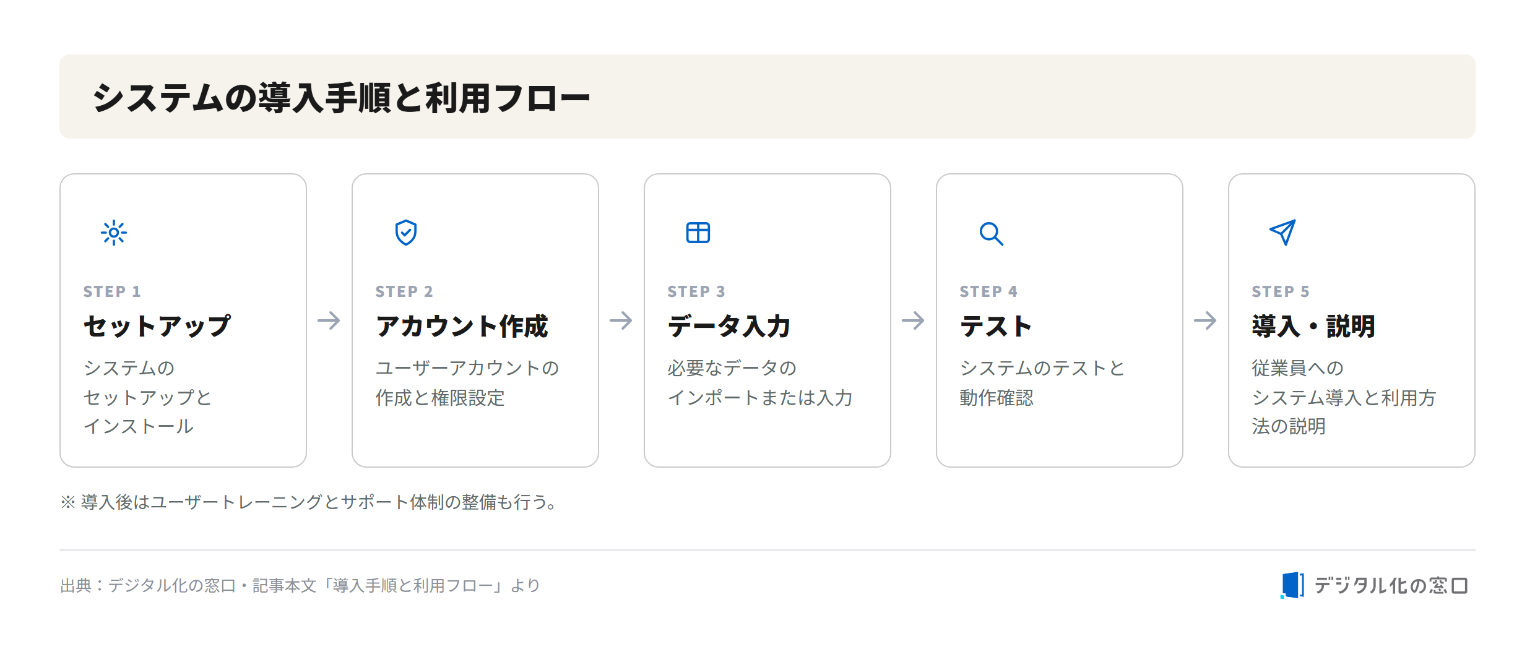Select the セットアップ heading
1535x657 pixels.
click(x=157, y=326)
